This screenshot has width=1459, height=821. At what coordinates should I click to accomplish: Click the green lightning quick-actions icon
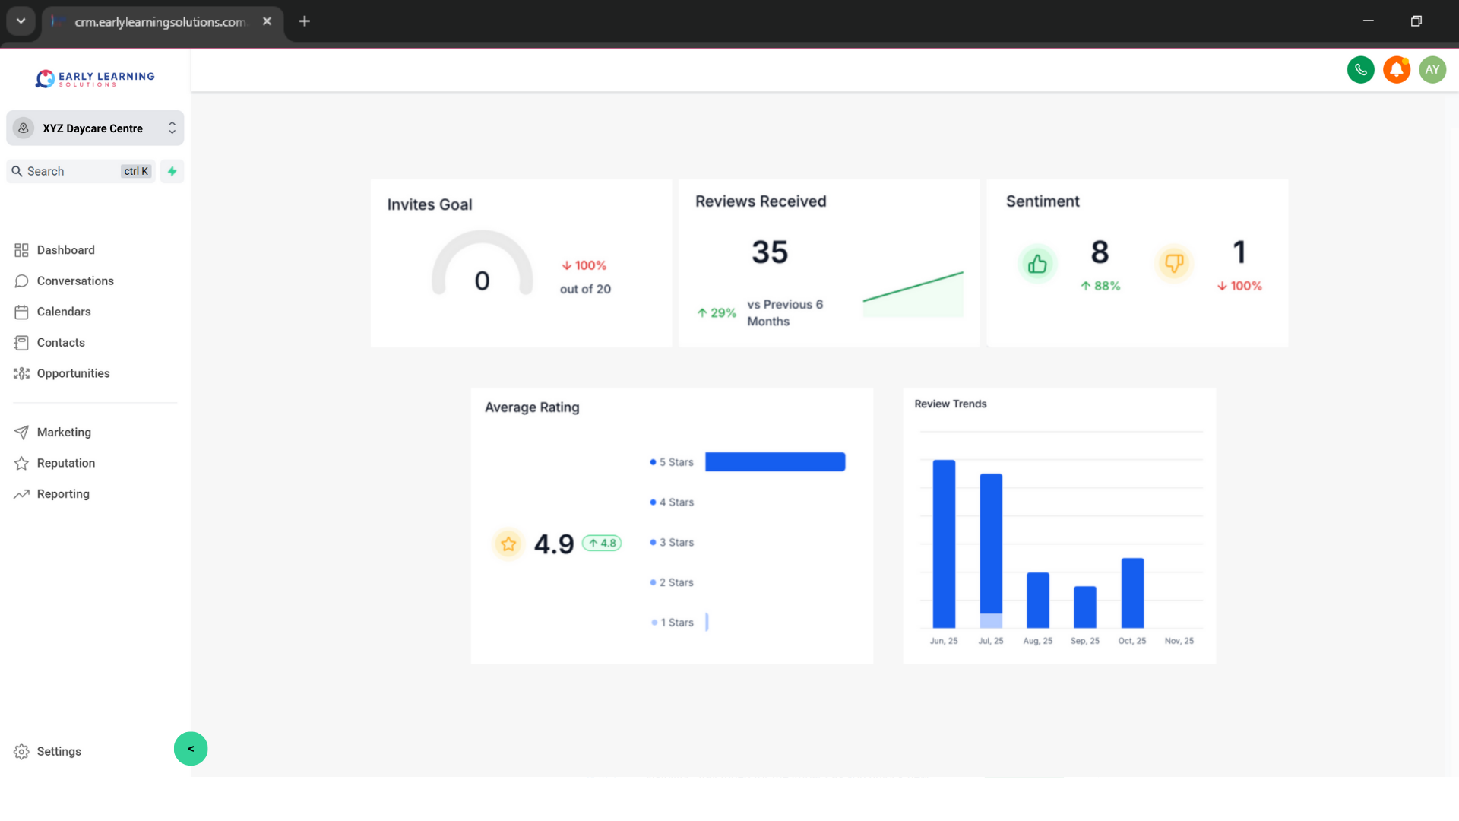[172, 172]
